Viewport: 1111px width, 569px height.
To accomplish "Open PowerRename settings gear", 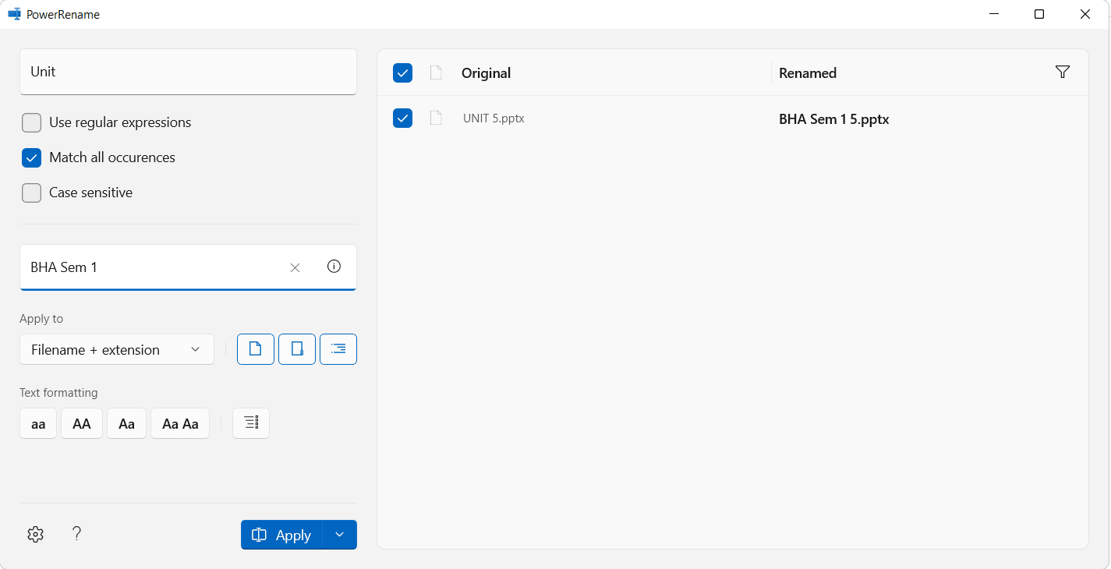I will (35, 535).
